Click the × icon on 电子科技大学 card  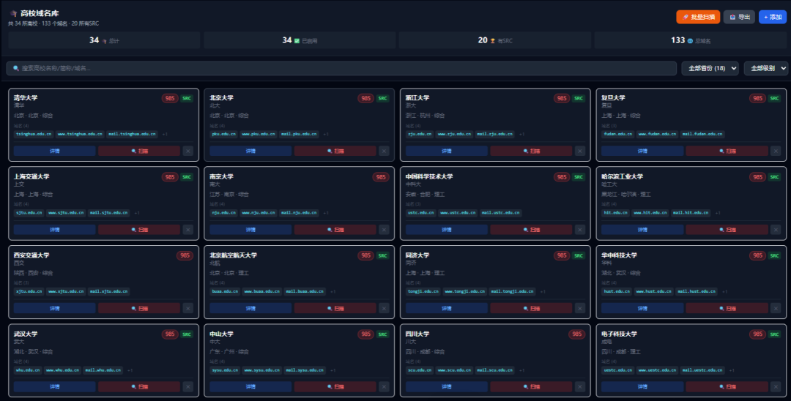tap(776, 386)
